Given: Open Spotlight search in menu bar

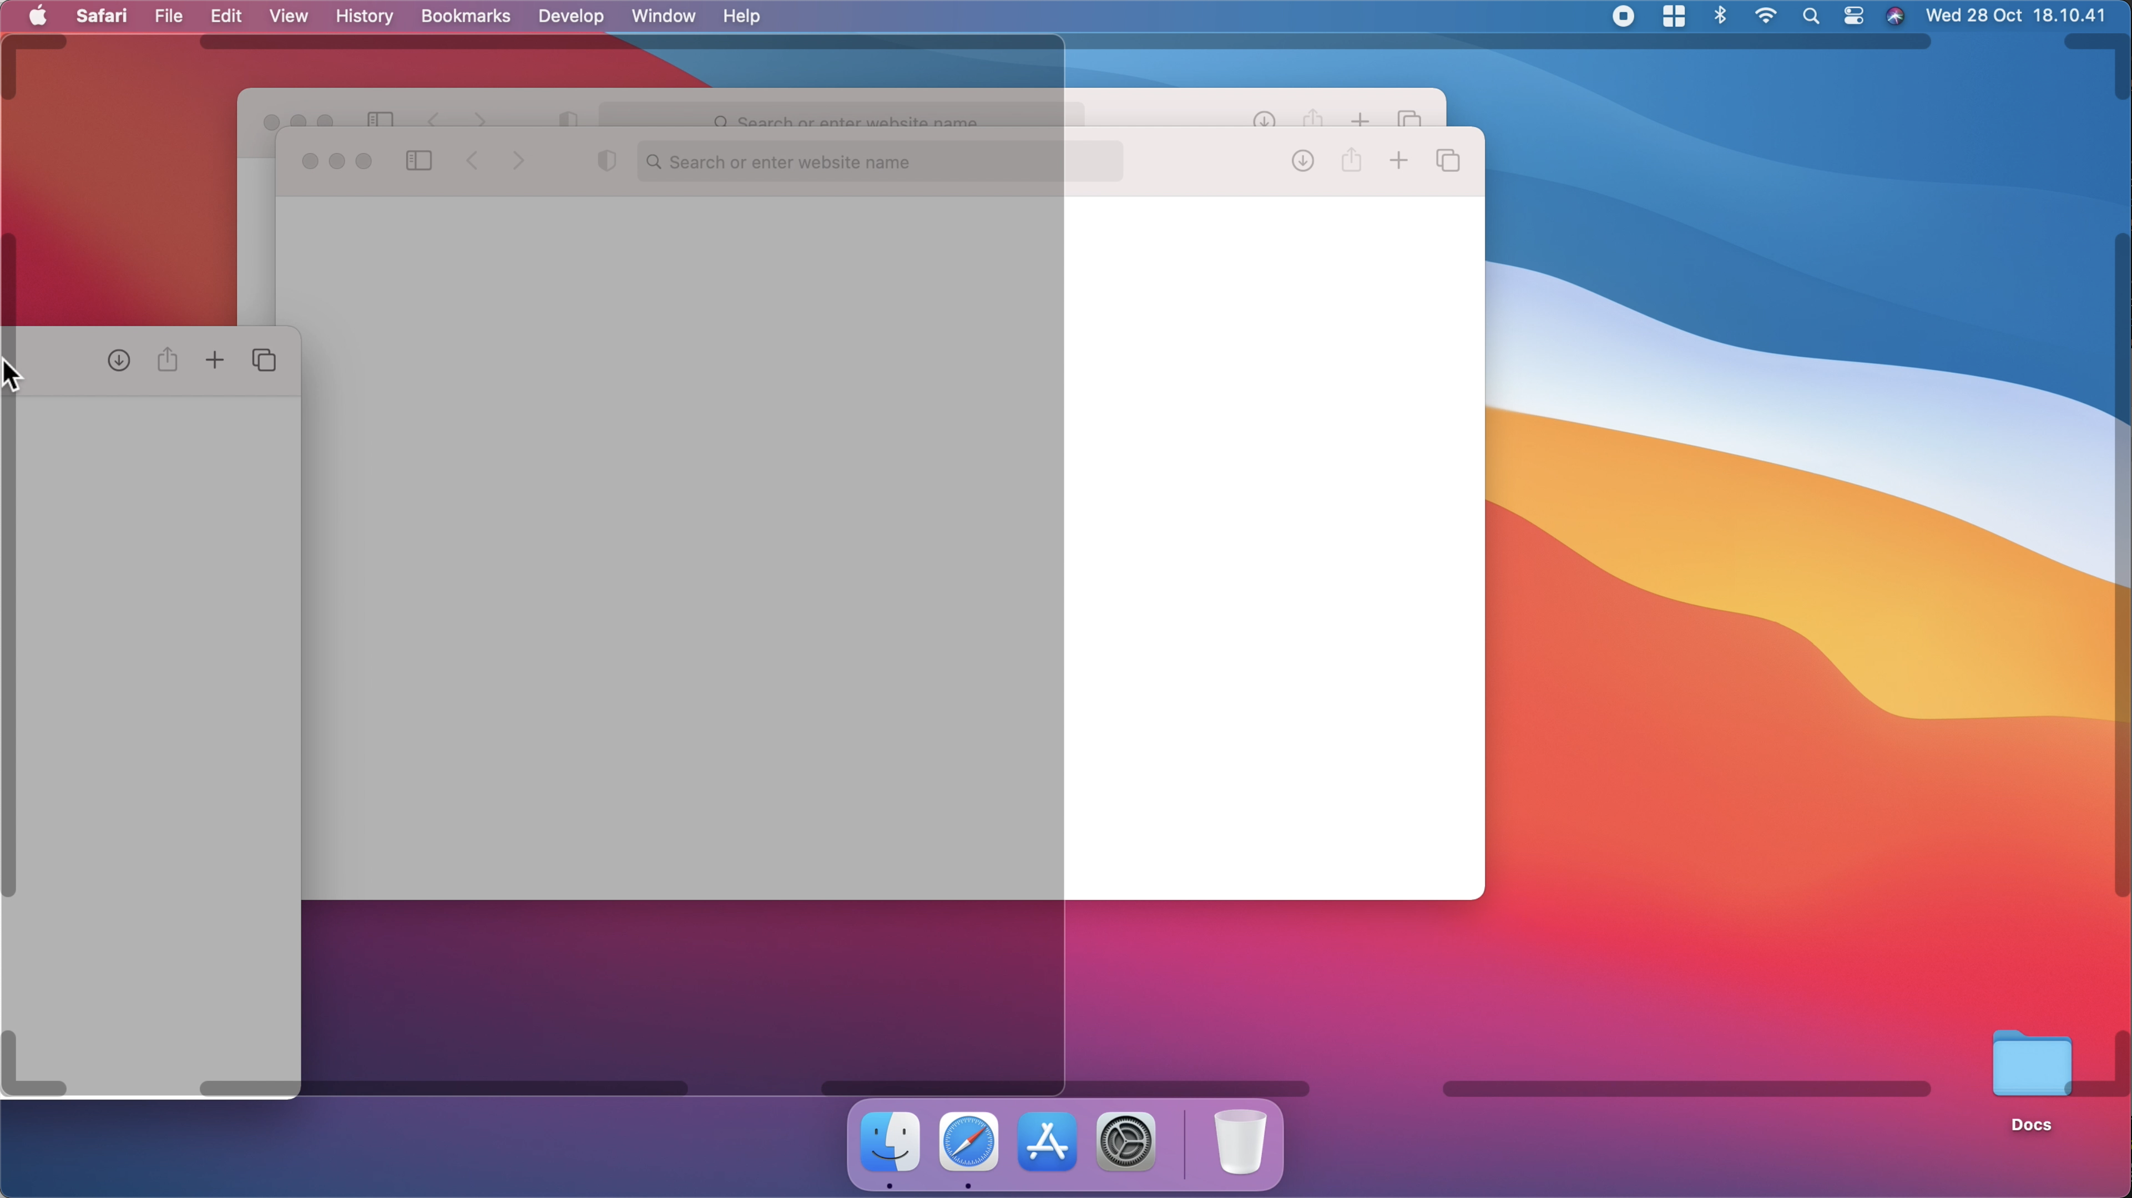Looking at the screenshot, I should [1810, 16].
